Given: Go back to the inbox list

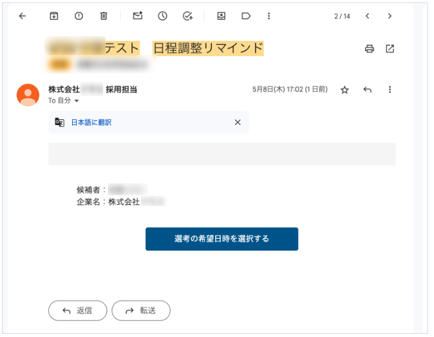Looking at the screenshot, I should (x=23, y=16).
